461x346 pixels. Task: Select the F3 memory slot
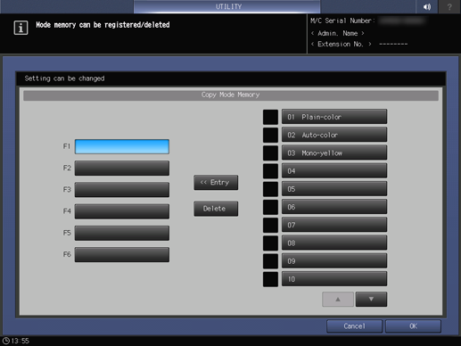pos(122,190)
